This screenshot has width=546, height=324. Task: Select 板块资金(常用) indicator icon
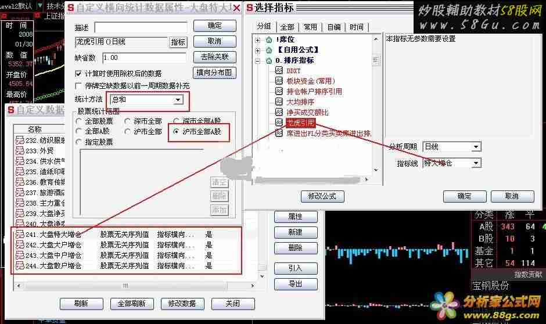click(x=279, y=81)
